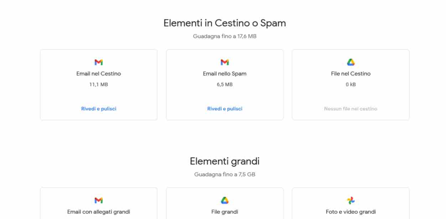This screenshot has height=219, width=446.
Task: Click the Gmail icon above Email nello Spam
Action: (225, 62)
